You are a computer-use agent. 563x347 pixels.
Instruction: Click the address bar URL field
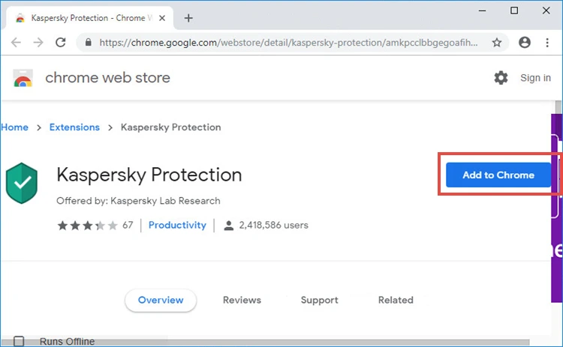(288, 43)
